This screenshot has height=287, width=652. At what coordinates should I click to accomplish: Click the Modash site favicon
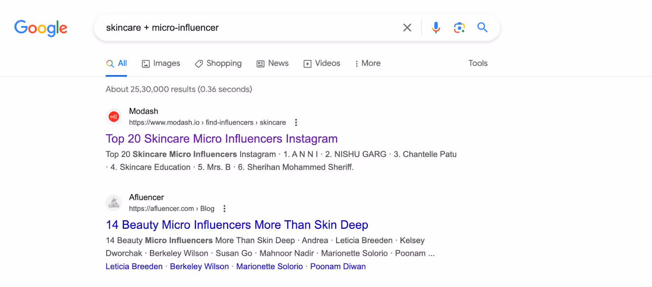[x=114, y=117]
